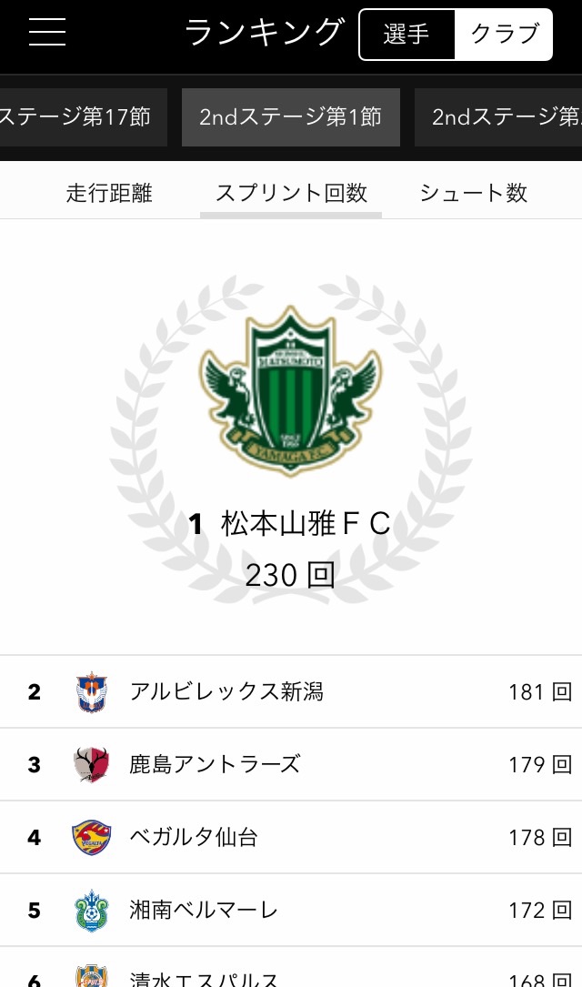Switch ranking to クラブ (clubs)
Image resolution: width=582 pixels, height=987 pixels.
pyautogui.click(x=504, y=35)
